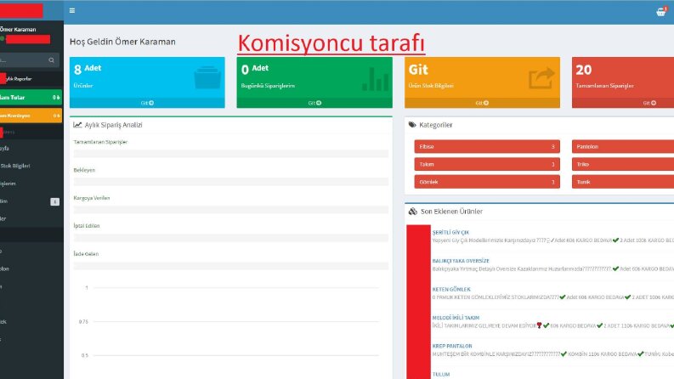Click the Tamamlanan Siparişler progress bar
The height and width of the screenshot is (379, 674).
click(231, 154)
